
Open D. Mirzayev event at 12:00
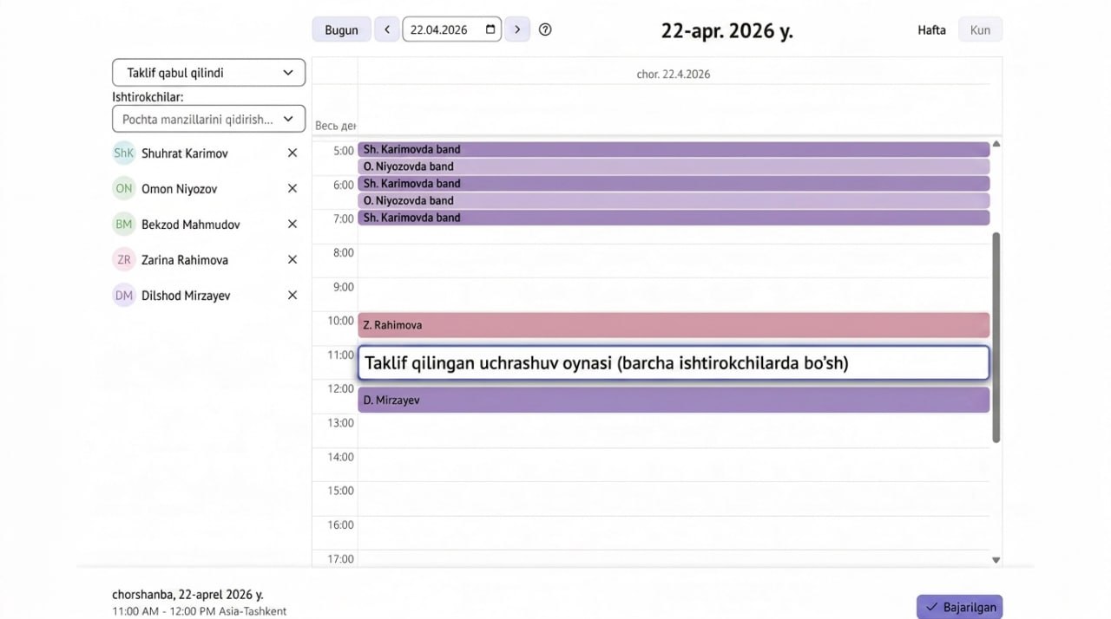[674, 400]
